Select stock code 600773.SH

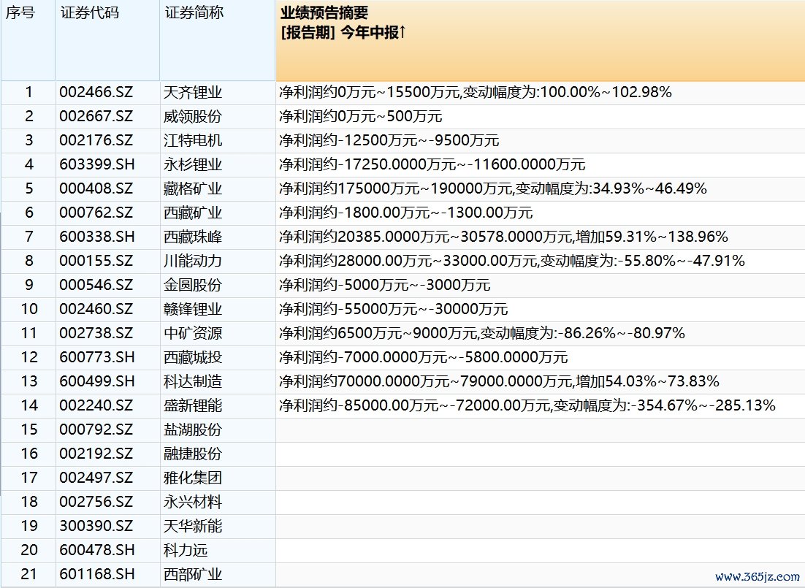97,357
